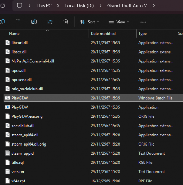The height and width of the screenshot is (185, 183).
Task: Click the title.rgl file icon
Action: coord(8,162)
